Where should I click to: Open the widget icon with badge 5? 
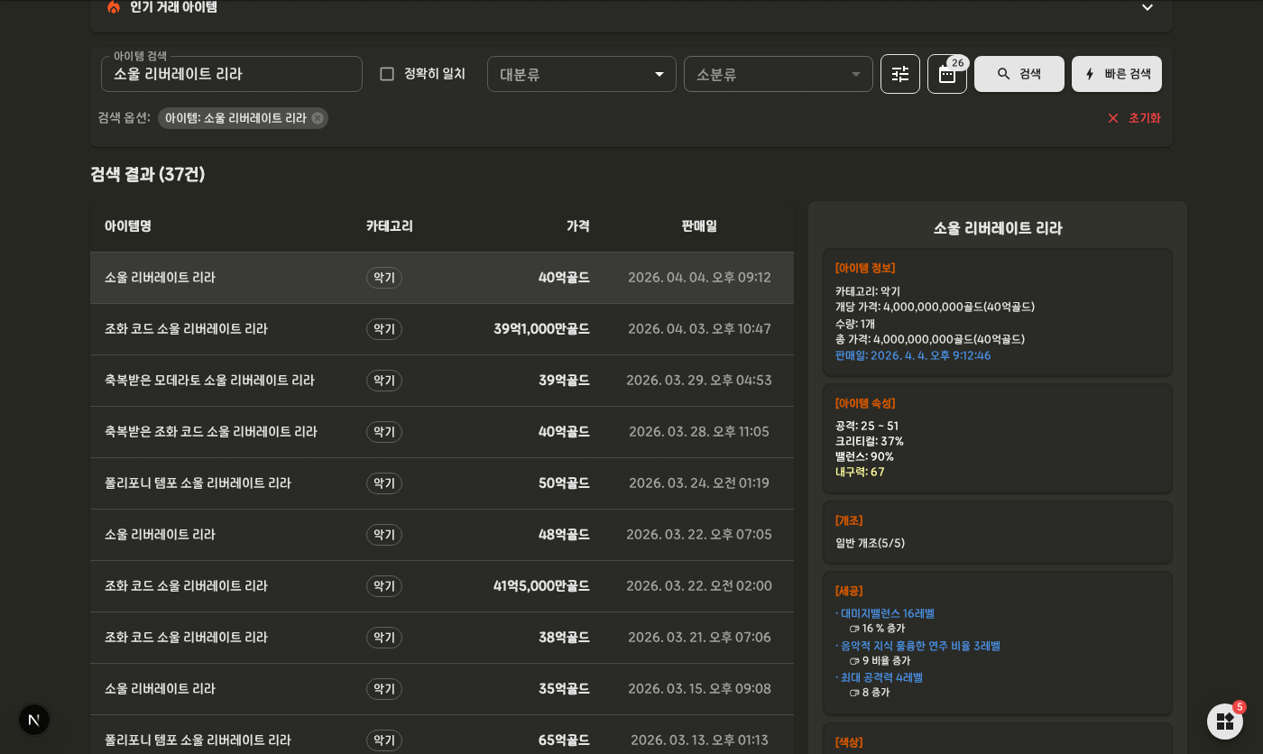click(x=1225, y=722)
